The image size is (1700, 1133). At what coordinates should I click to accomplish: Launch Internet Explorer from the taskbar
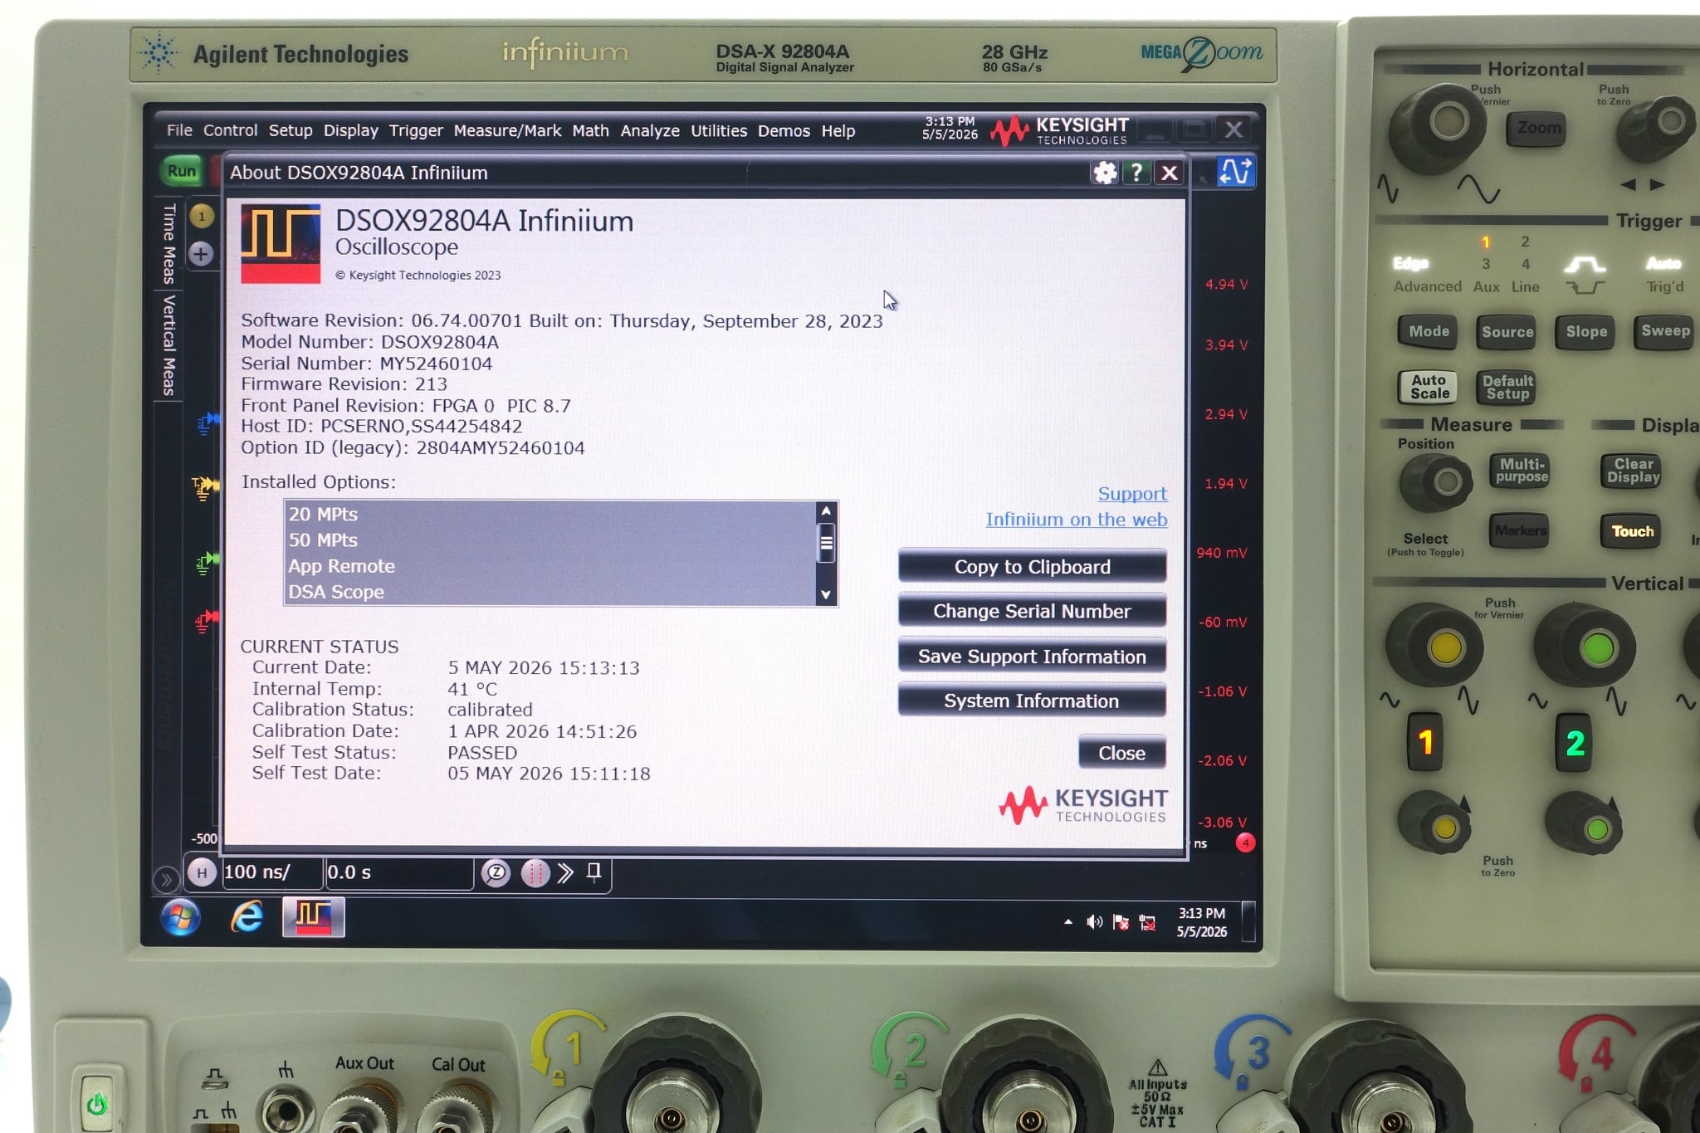[x=247, y=918]
